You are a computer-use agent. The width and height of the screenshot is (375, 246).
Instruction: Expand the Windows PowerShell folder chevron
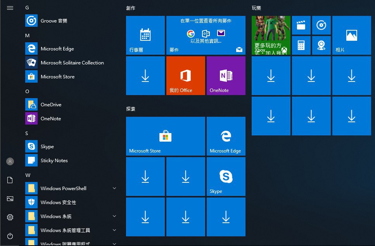pos(114,188)
